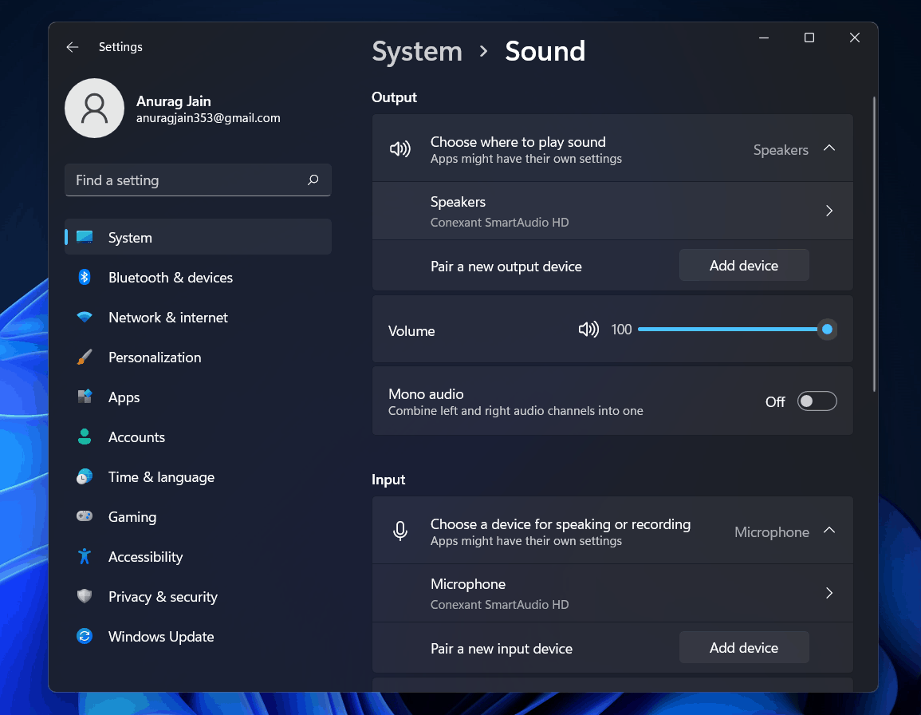Click the anuragjain353@gmail.com email text
This screenshot has width=921, height=715.
click(x=208, y=118)
